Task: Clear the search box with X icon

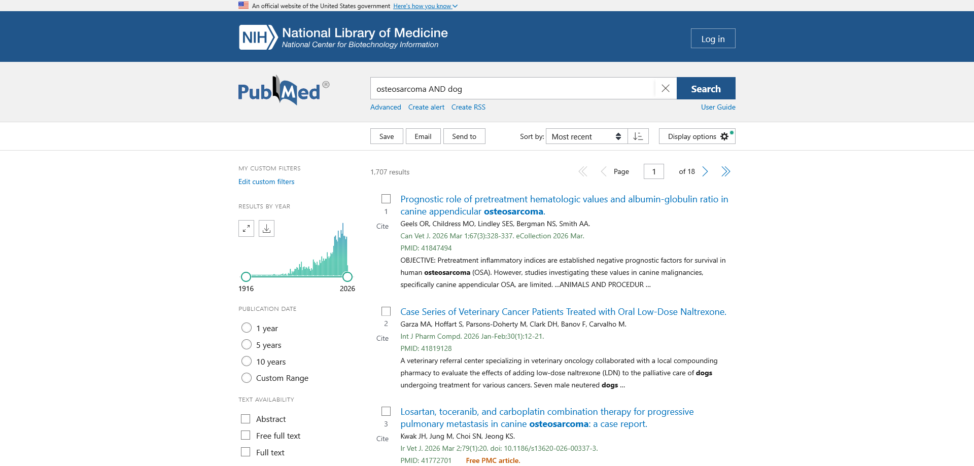Action: click(x=666, y=88)
